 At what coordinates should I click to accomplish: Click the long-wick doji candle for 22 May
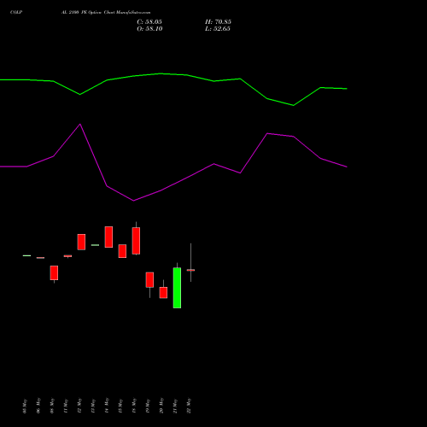pos(190,270)
